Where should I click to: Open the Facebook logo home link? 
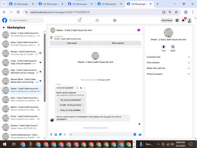click(5, 20)
